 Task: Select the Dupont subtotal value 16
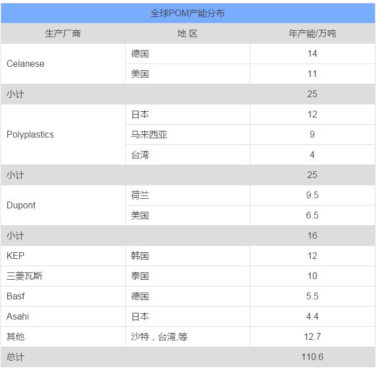(312, 235)
